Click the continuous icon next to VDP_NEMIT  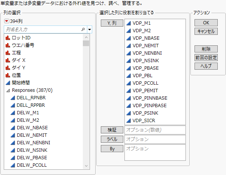129,46
